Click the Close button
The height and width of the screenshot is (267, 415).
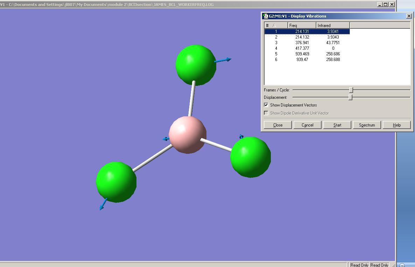[278, 125]
